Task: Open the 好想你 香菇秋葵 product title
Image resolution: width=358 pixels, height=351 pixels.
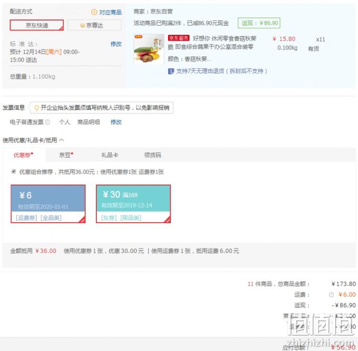Action: (x=212, y=42)
